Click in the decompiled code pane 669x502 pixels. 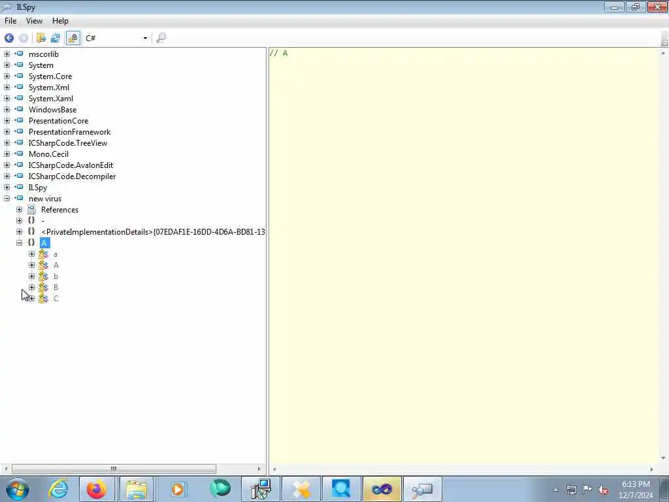(465, 256)
